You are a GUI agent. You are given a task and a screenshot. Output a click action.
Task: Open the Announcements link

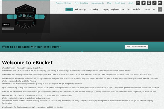point(98,3)
